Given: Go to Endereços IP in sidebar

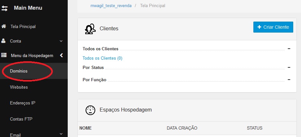Looking at the screenshot, I should (x=23, y=103).
